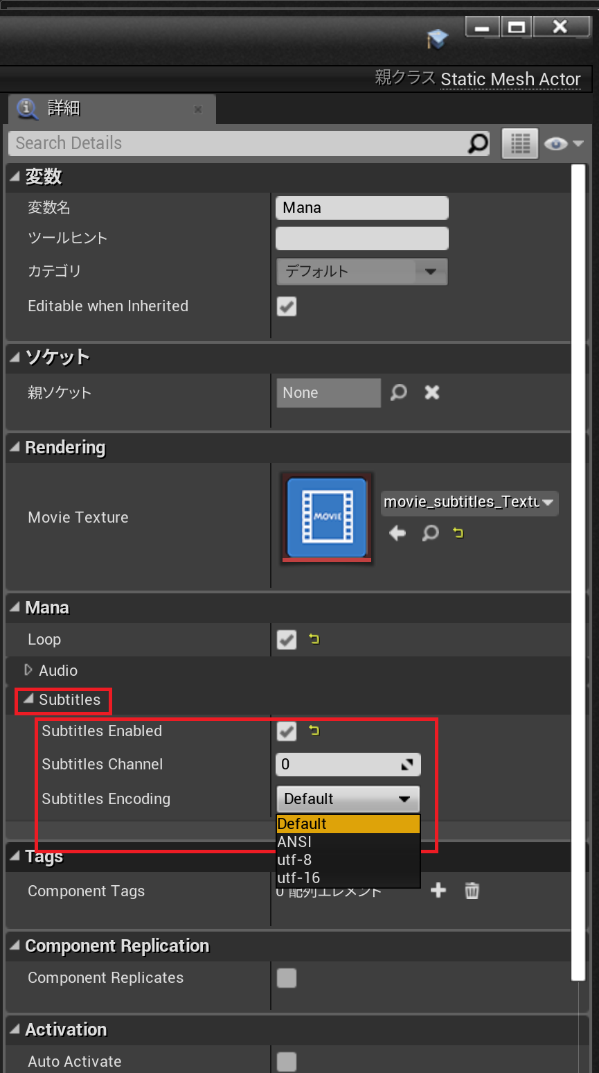Collapse the Activation section
Image resolution: width=599 pixels, height=1073 pixels.
click(15, 1029)
